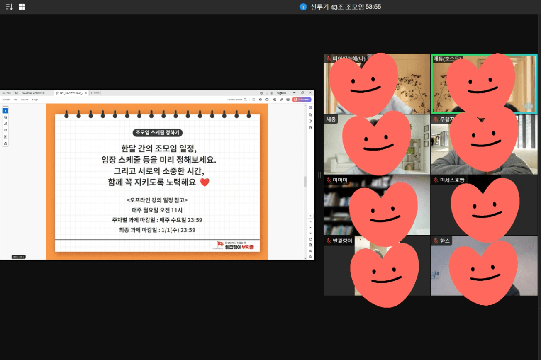Click the home icon in Acrobat tab bar

point(16,93)
